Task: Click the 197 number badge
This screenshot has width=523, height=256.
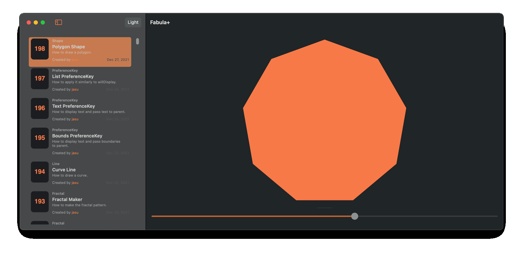Action: [x=40, y=79]
